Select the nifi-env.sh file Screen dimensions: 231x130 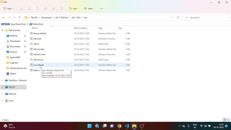[80, 60]
